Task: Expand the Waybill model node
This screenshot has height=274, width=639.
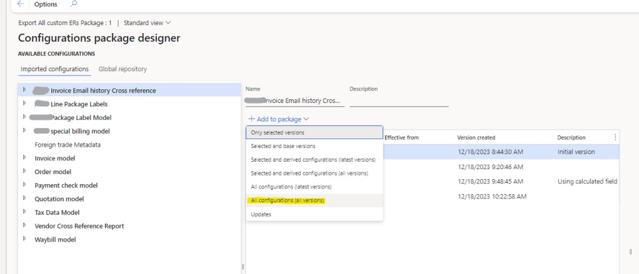Action: pos(24,239)
